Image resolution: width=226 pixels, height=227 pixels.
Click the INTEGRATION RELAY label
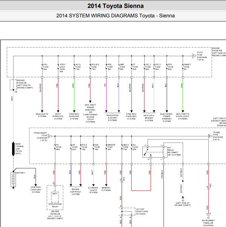click(x=55, y=205)
